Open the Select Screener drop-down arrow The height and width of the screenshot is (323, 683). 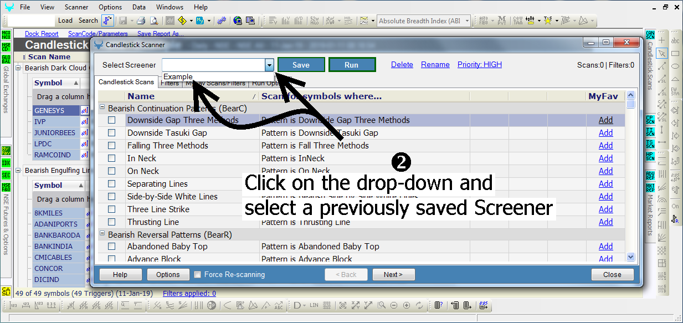[269, 65]
